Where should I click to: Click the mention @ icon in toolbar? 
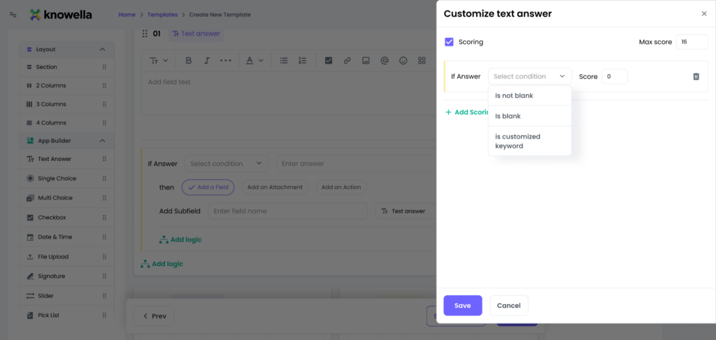[384, 61]
